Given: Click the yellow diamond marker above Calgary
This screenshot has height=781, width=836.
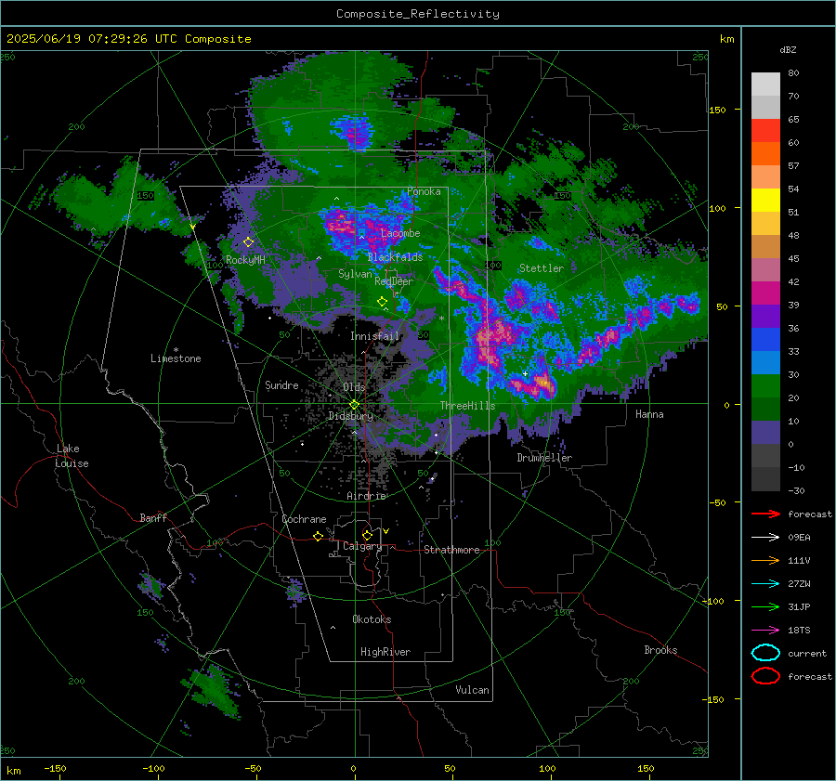Looking at the screenshot, I should [367, 535].
